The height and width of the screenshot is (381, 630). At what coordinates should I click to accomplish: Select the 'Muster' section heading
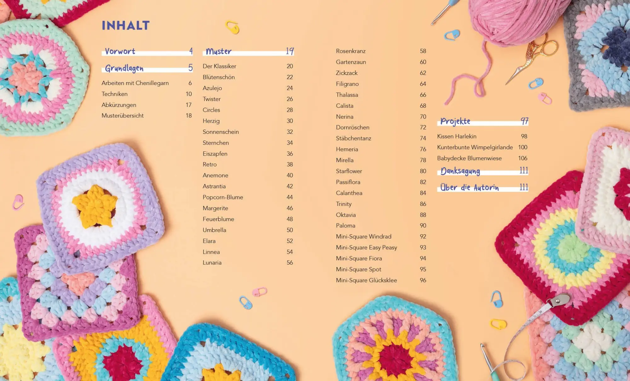click(219, 51)
